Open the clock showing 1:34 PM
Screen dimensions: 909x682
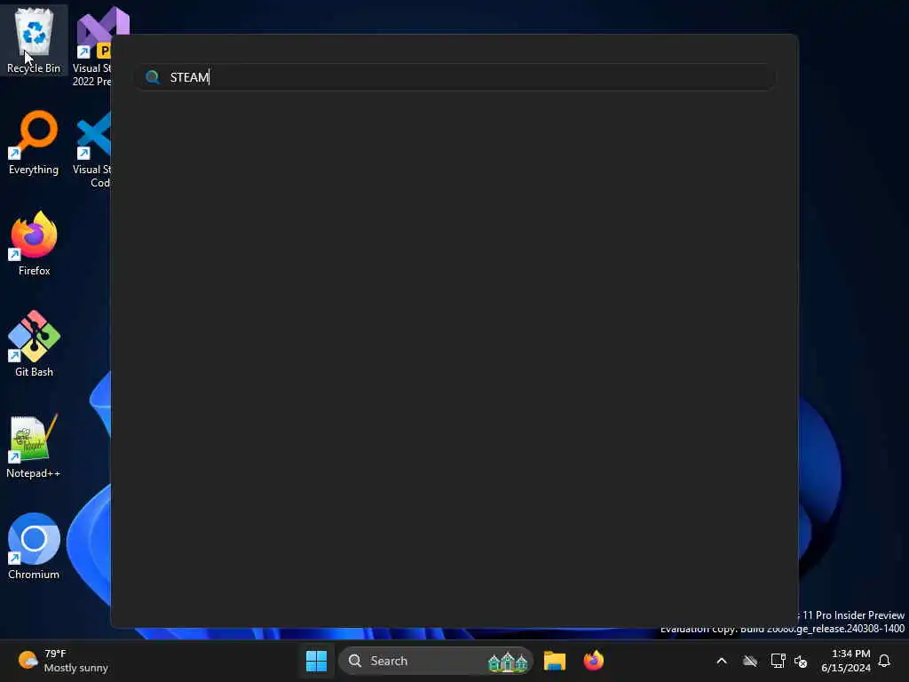point(845,661)
